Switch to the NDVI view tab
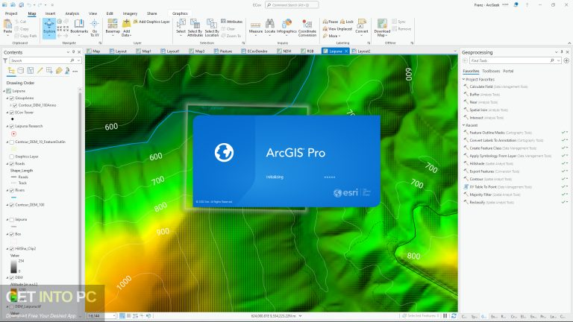Screen dimensions: 573x322 tap(284, 51)
